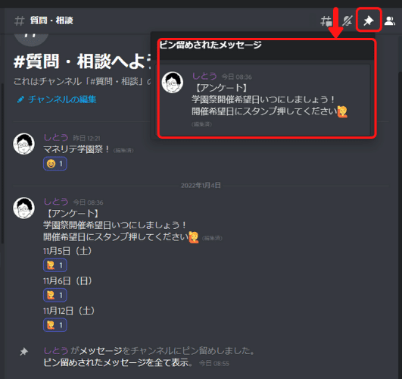The image size is (402, 379).
Task: Select the pinned アンケート message card
Action: coord(264,100)
